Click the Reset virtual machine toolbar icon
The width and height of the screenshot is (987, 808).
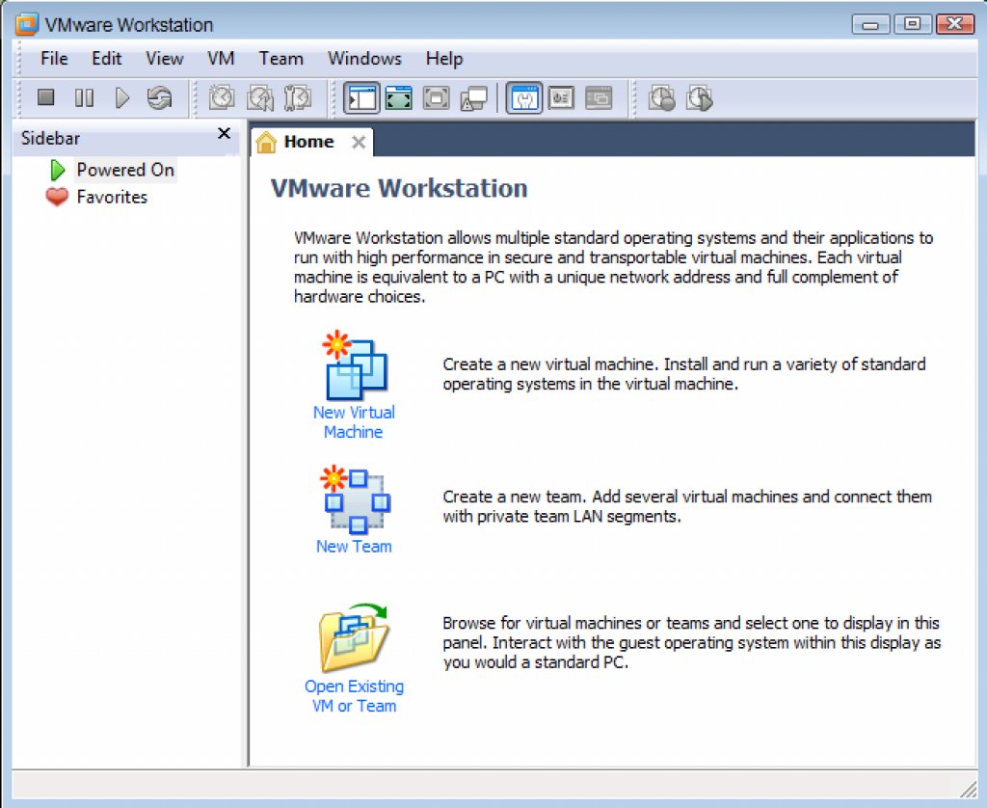point(159,97)
